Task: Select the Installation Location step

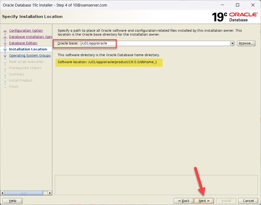Action: (28, 49)
